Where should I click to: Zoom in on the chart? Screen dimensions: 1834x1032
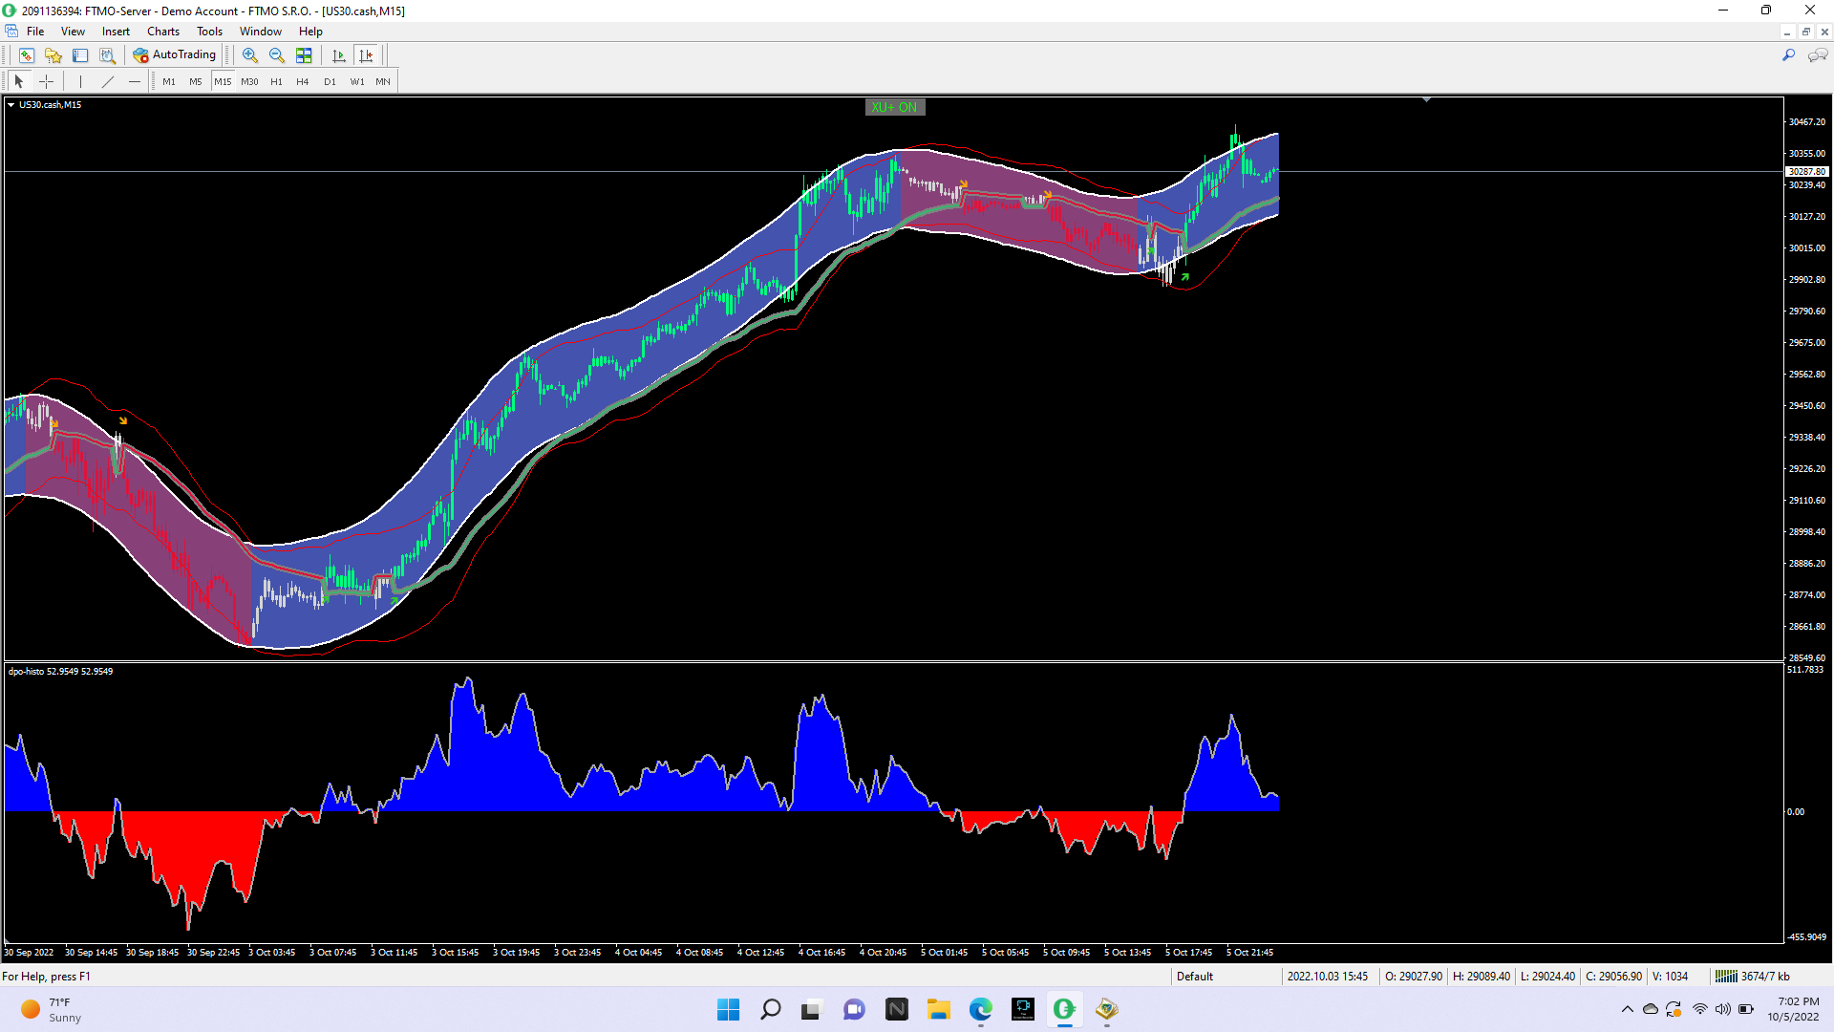point(250,55)
